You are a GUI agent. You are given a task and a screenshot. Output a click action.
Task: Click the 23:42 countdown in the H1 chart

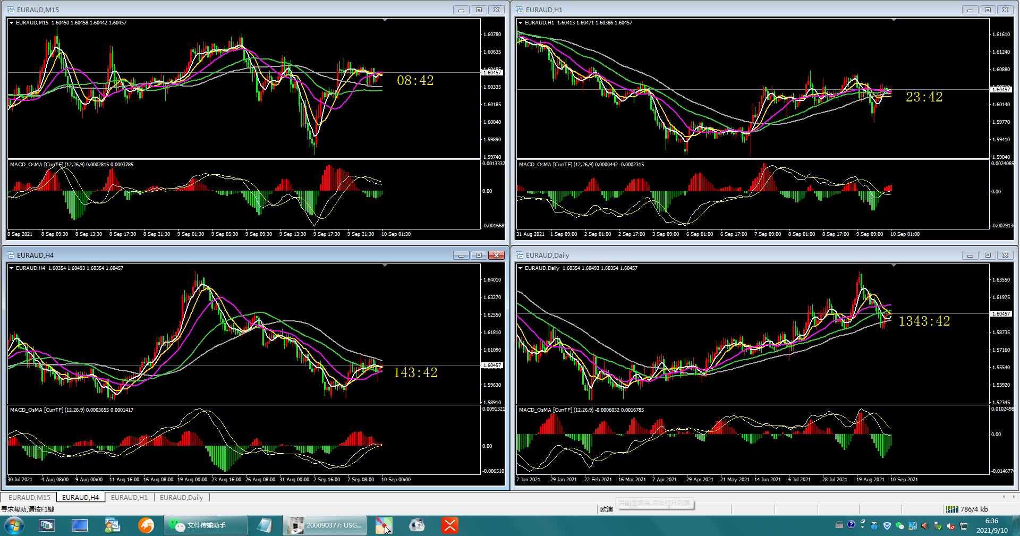[x=924, y=97]
